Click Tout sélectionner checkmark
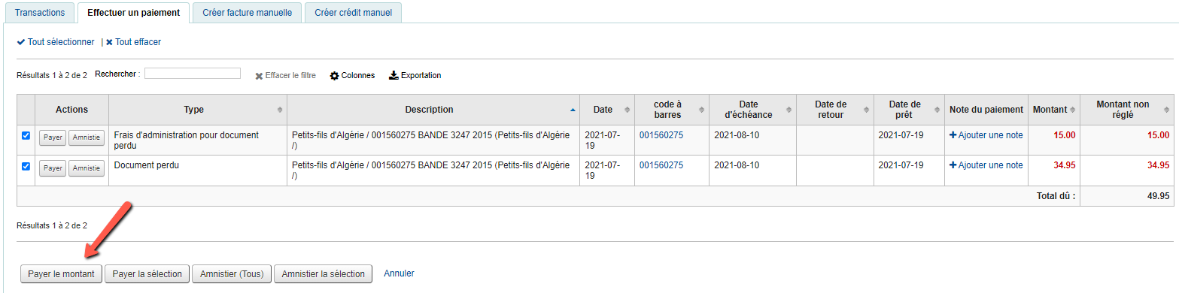Screen dimensions: 1179x293 (21, 42)
